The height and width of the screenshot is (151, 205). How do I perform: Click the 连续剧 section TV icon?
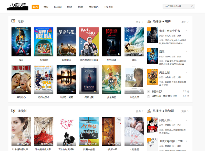click(13, 111)
